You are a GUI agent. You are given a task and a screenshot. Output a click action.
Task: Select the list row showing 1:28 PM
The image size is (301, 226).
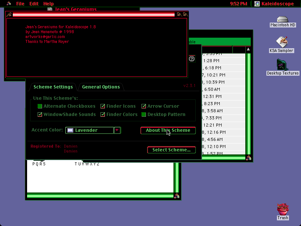point(223,61)
